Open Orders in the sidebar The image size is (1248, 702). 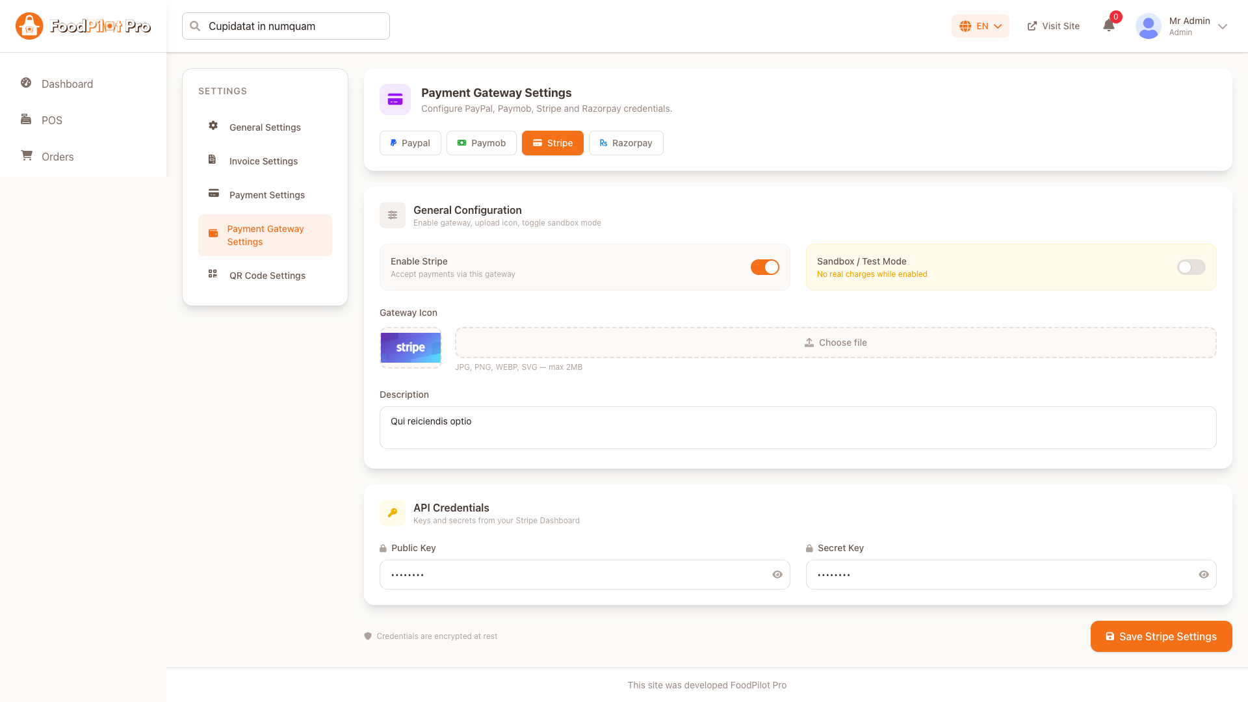click(x=83, y=157)
